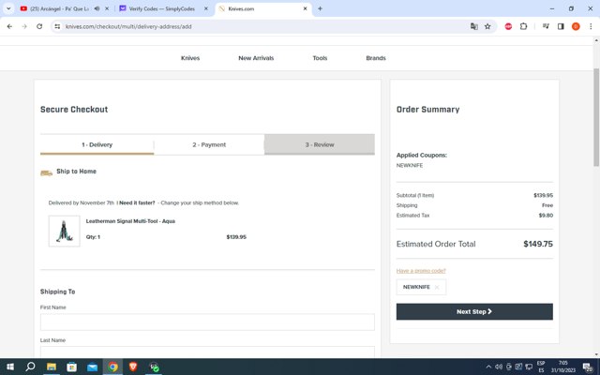Open Tools navigation menu

320,58
